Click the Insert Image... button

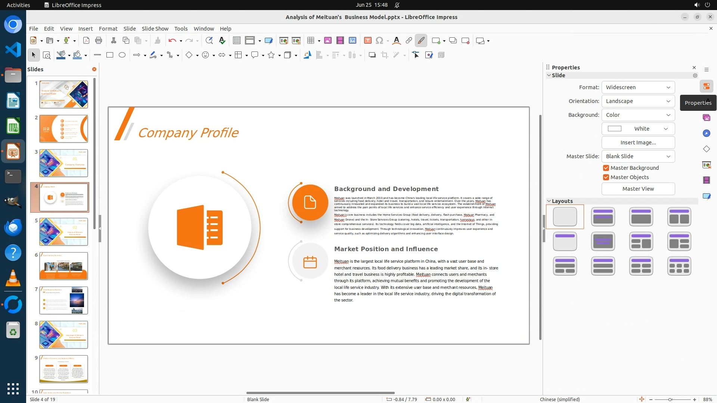[638, 143]
